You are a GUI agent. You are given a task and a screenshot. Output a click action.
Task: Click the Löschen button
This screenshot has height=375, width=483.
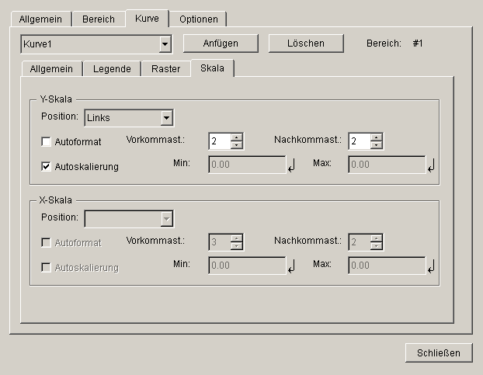click(306, 43)
